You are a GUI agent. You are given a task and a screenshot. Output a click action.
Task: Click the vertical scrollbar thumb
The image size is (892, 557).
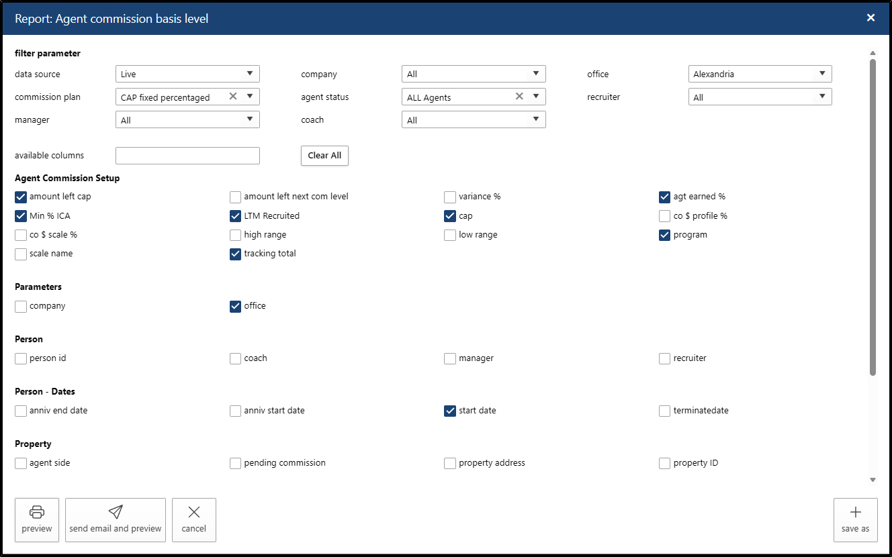click(x=873, y=215)
